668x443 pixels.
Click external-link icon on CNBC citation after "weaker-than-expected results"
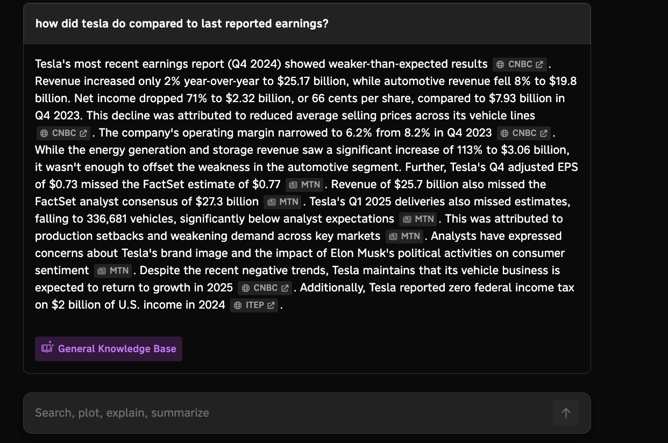[x=539, y=65]
